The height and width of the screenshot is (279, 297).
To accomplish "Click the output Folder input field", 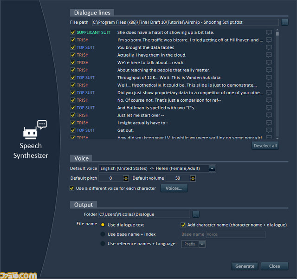I will 144,214.
